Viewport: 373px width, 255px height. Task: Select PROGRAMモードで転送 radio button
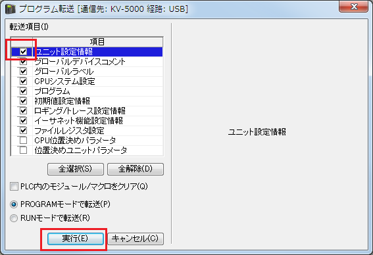click(14, 204)
